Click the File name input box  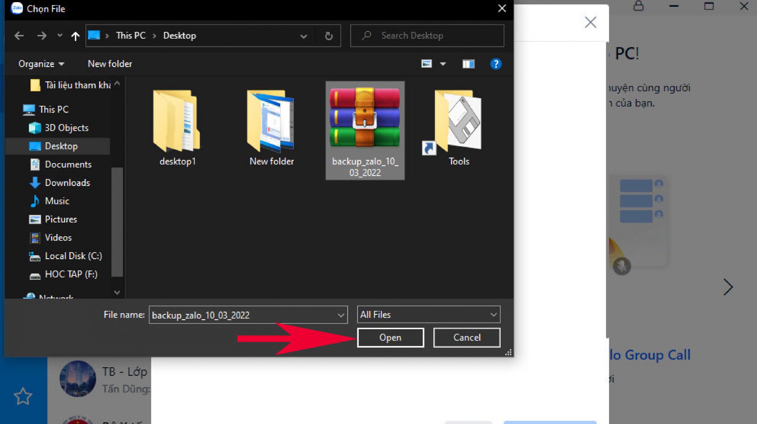(x=243, y=315)
